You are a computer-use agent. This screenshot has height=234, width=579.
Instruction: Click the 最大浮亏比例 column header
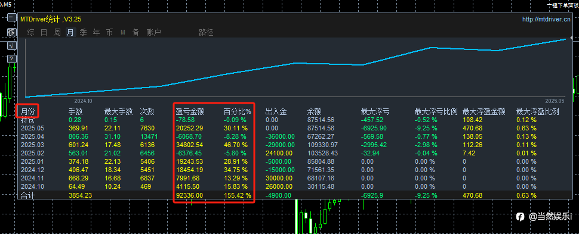point(436,111)
